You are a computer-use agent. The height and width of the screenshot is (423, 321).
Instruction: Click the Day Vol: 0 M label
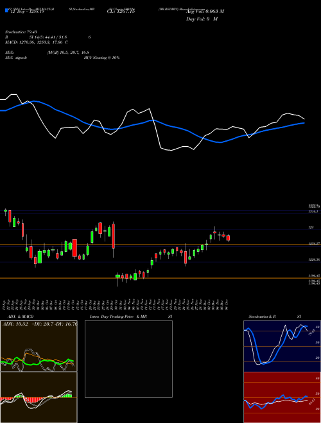click(202, 19)
